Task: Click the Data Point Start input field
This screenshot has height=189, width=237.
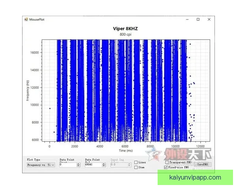Action: click(68, 165)
